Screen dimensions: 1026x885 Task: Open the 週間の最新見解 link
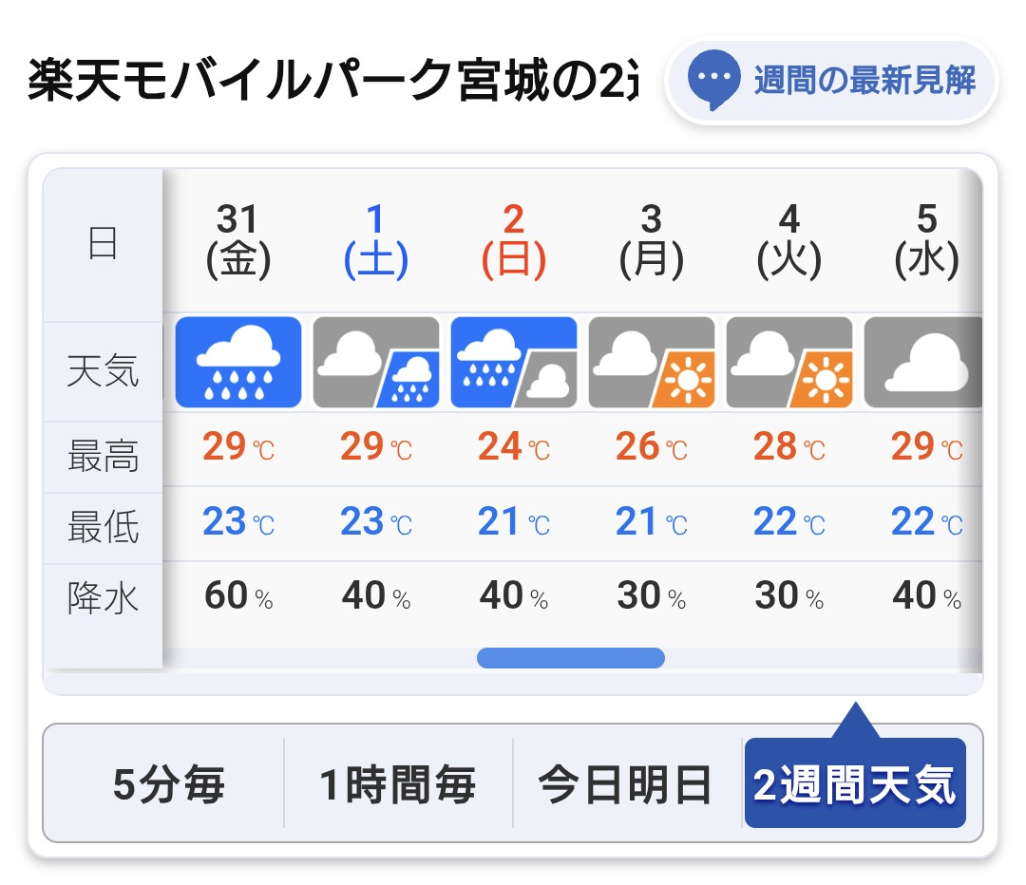pos(831,81)
